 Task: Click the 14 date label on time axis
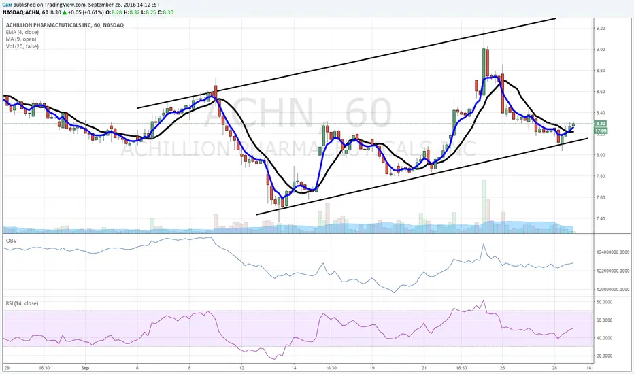[x=294, y=368]
